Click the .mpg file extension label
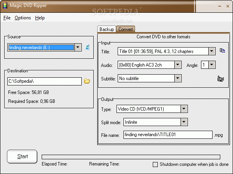Viewport: 233px width, 174px height. point(218,135)
